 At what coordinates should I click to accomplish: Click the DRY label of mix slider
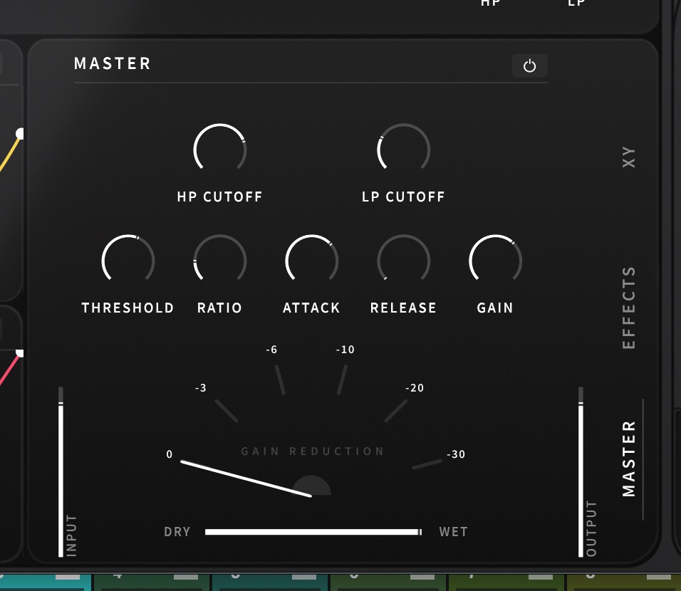pyautogui.click(x=177, y=532)
